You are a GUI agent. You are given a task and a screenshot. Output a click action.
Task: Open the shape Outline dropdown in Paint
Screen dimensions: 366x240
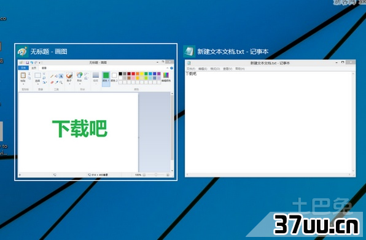[87, 74]
